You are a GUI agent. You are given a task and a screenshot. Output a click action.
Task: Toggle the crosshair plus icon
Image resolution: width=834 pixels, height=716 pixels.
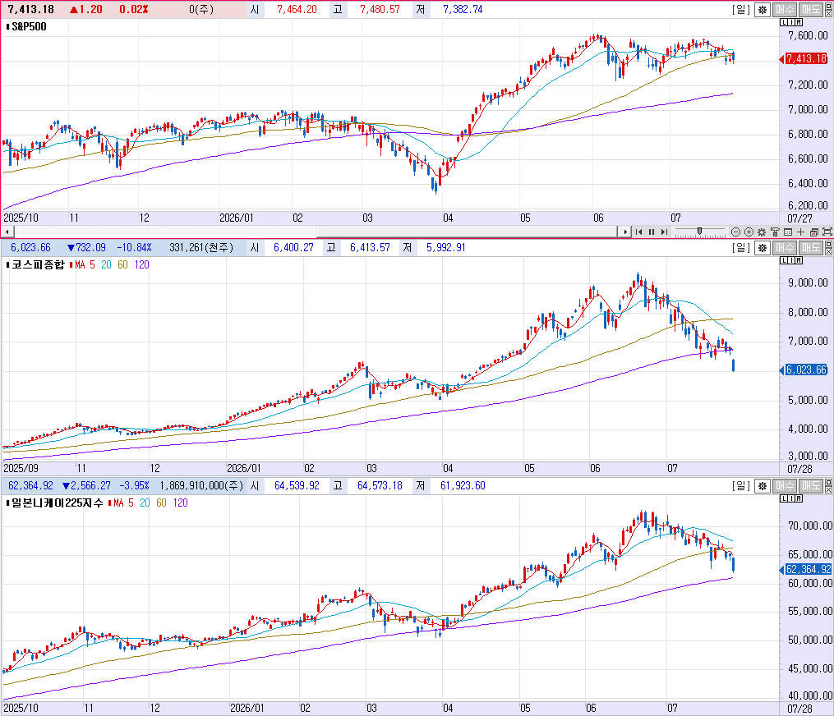[x=801, y=232]
